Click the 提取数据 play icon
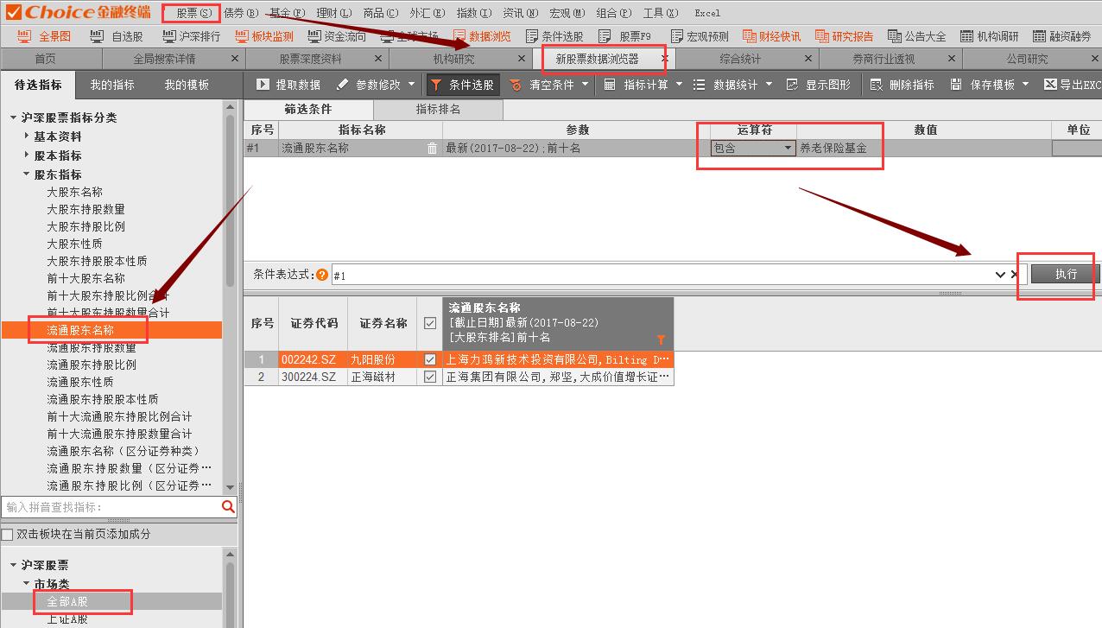Image resolution: width=1102 pixels, height=628 pixels. tap(263, 85)
